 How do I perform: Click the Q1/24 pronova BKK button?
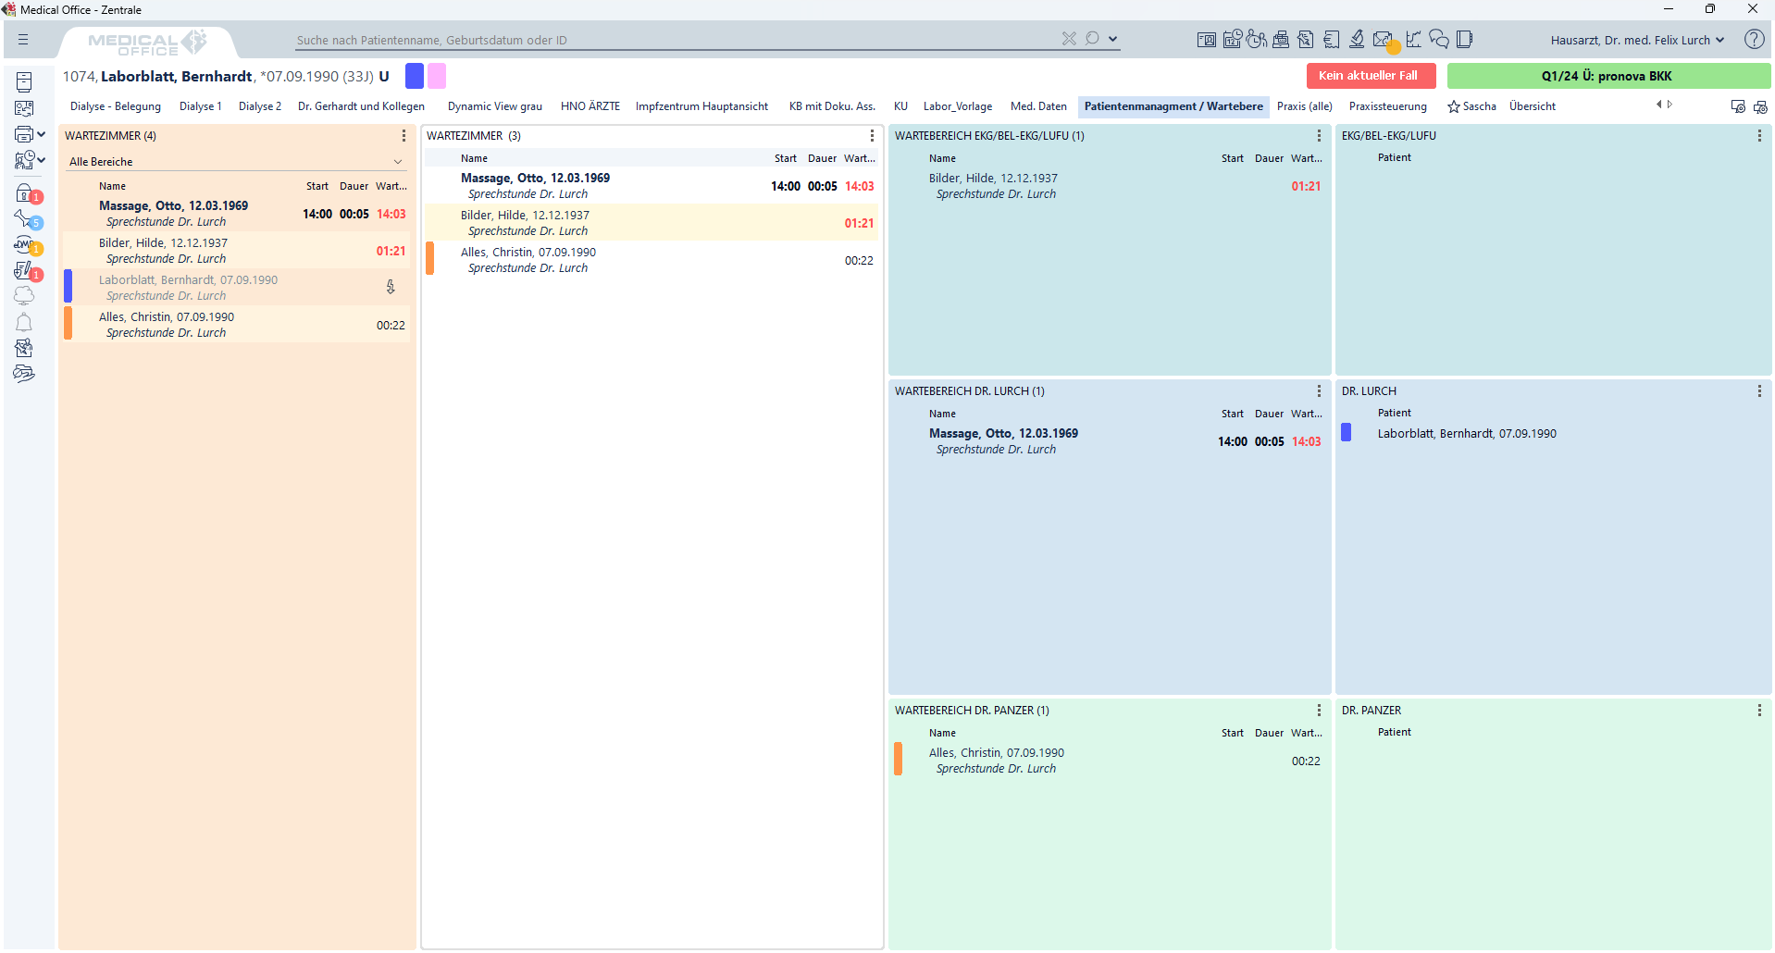point(1607,76)
